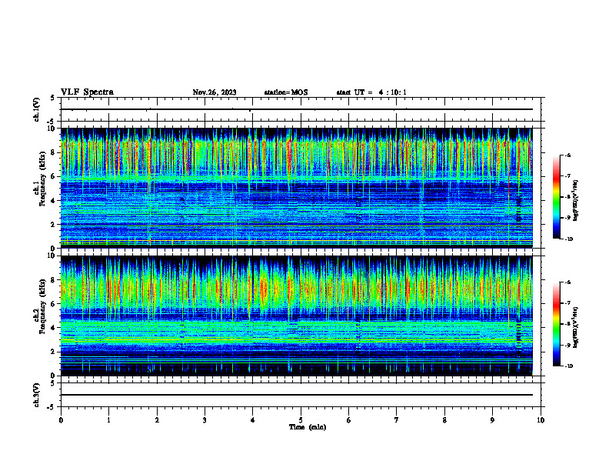609x471 pixels.
Task: Click the "station=MOS" header label
Action: coord(286,92)
